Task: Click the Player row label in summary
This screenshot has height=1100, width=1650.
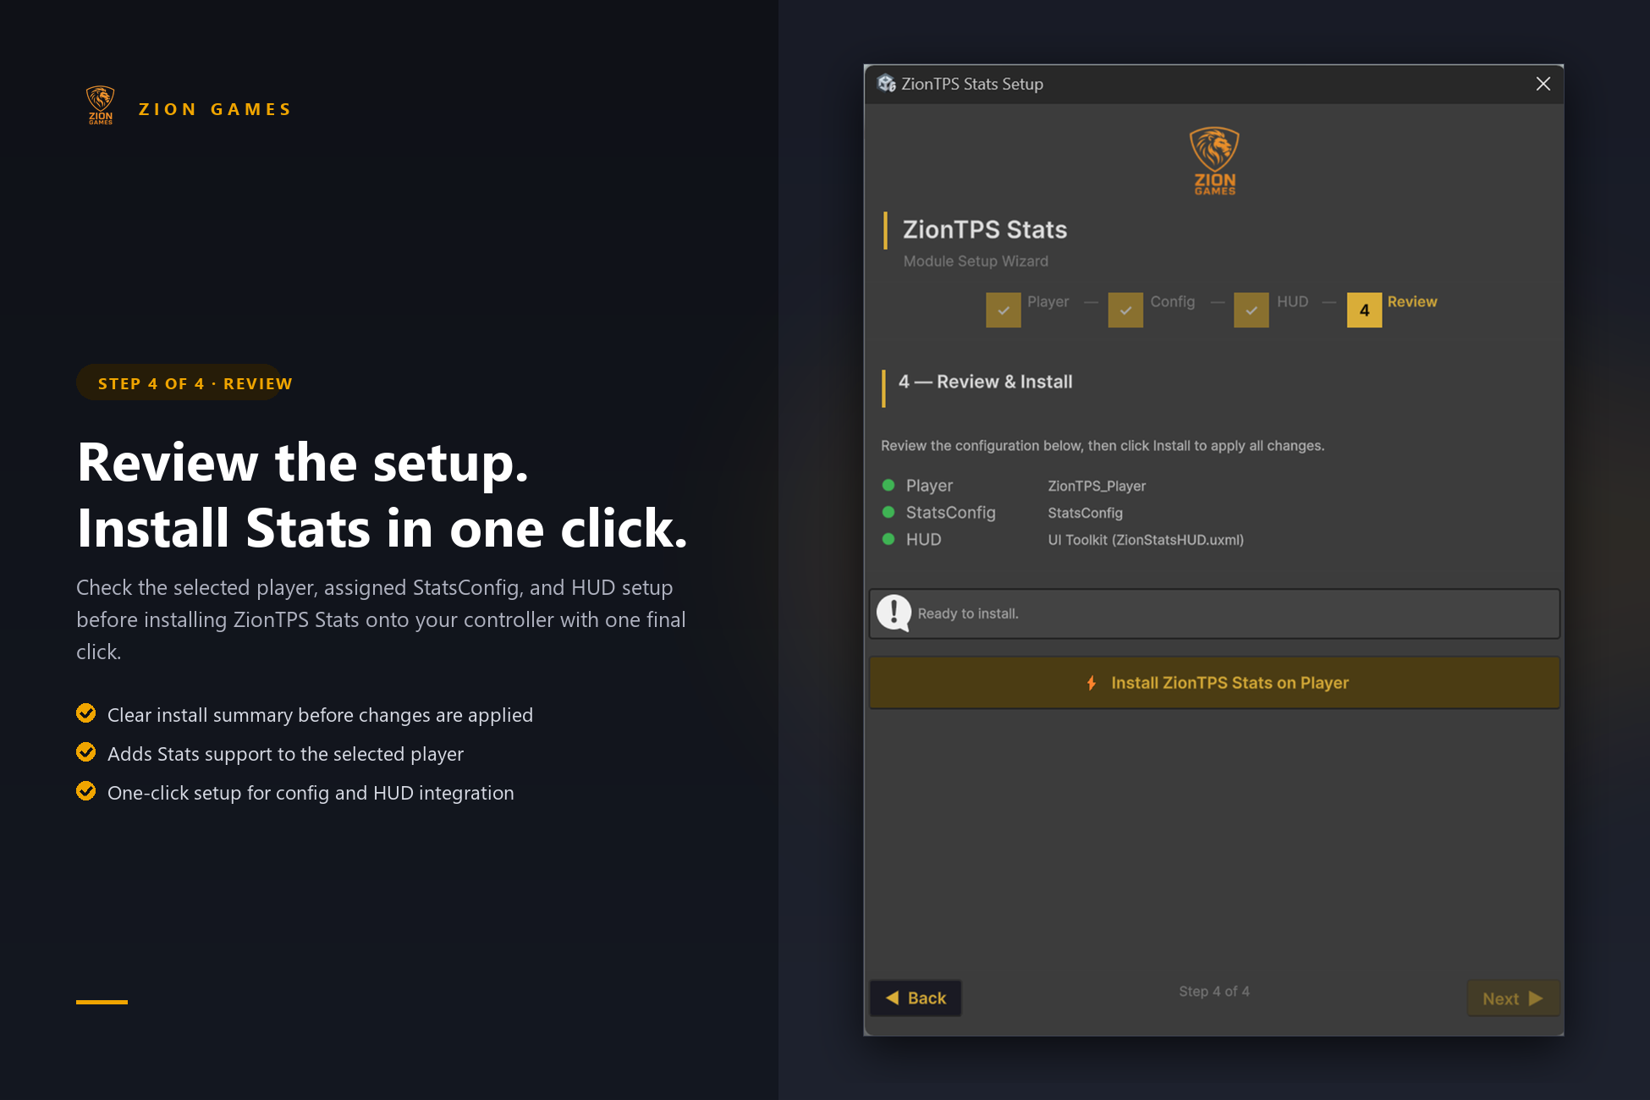Action: tap(929, 486)
